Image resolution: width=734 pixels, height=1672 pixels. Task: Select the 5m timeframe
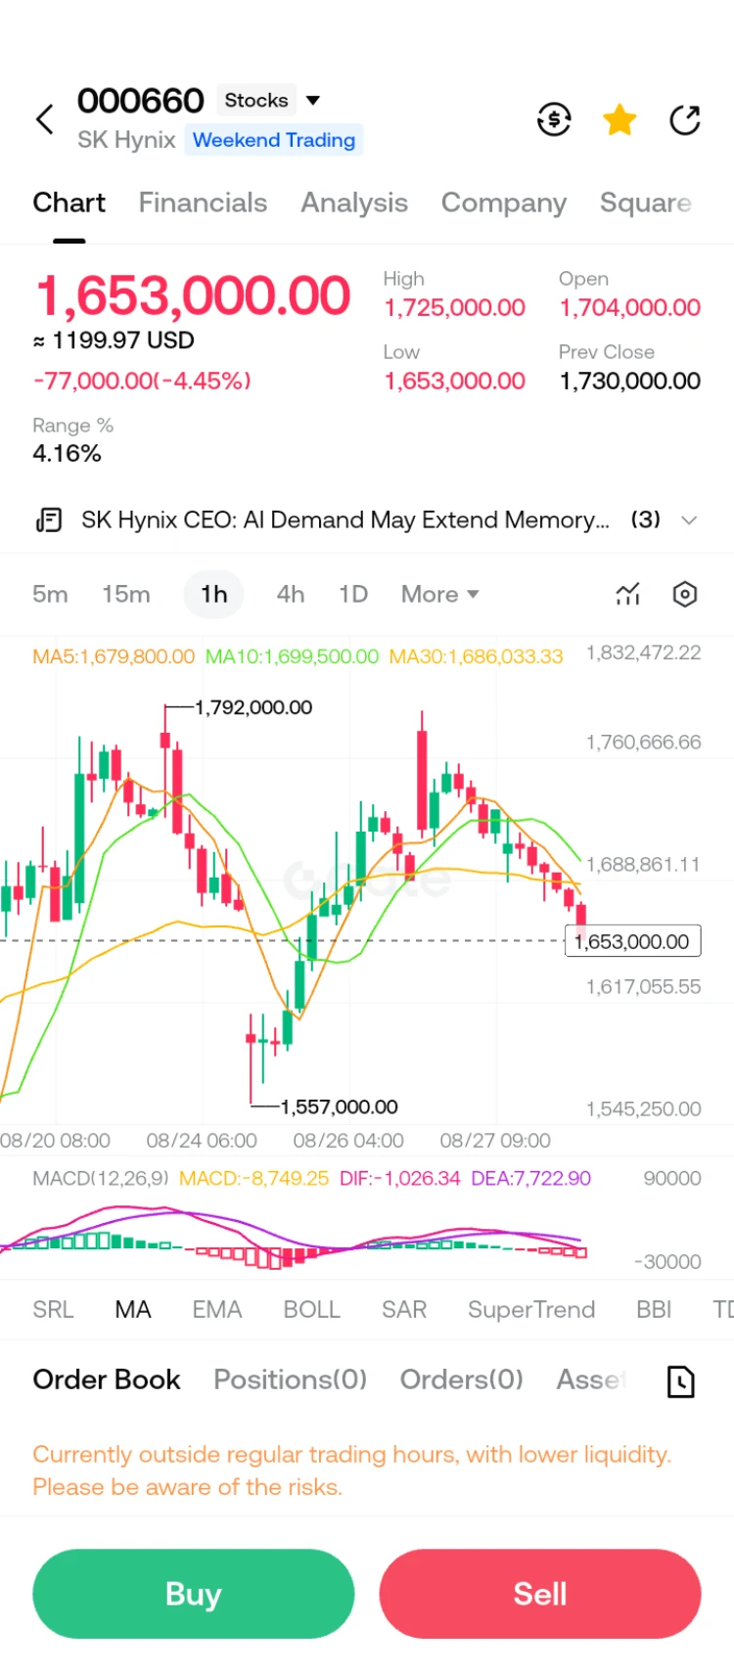click(x=50, y=594)
